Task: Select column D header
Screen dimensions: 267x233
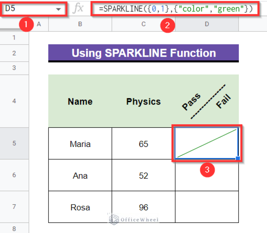Action: pyautogui.click(x=207, y=24)
